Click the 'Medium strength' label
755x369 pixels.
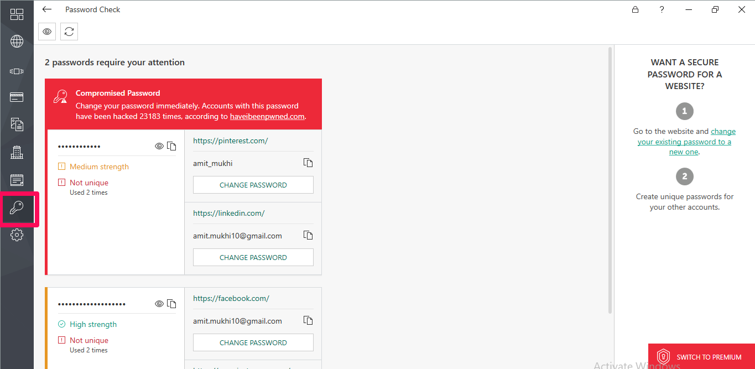tap(99, 167)
